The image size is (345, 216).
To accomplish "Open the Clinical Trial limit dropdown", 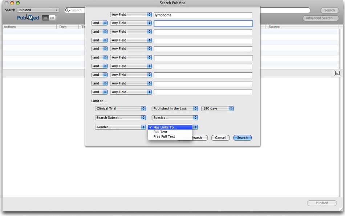I will click(x=120, y=108).
